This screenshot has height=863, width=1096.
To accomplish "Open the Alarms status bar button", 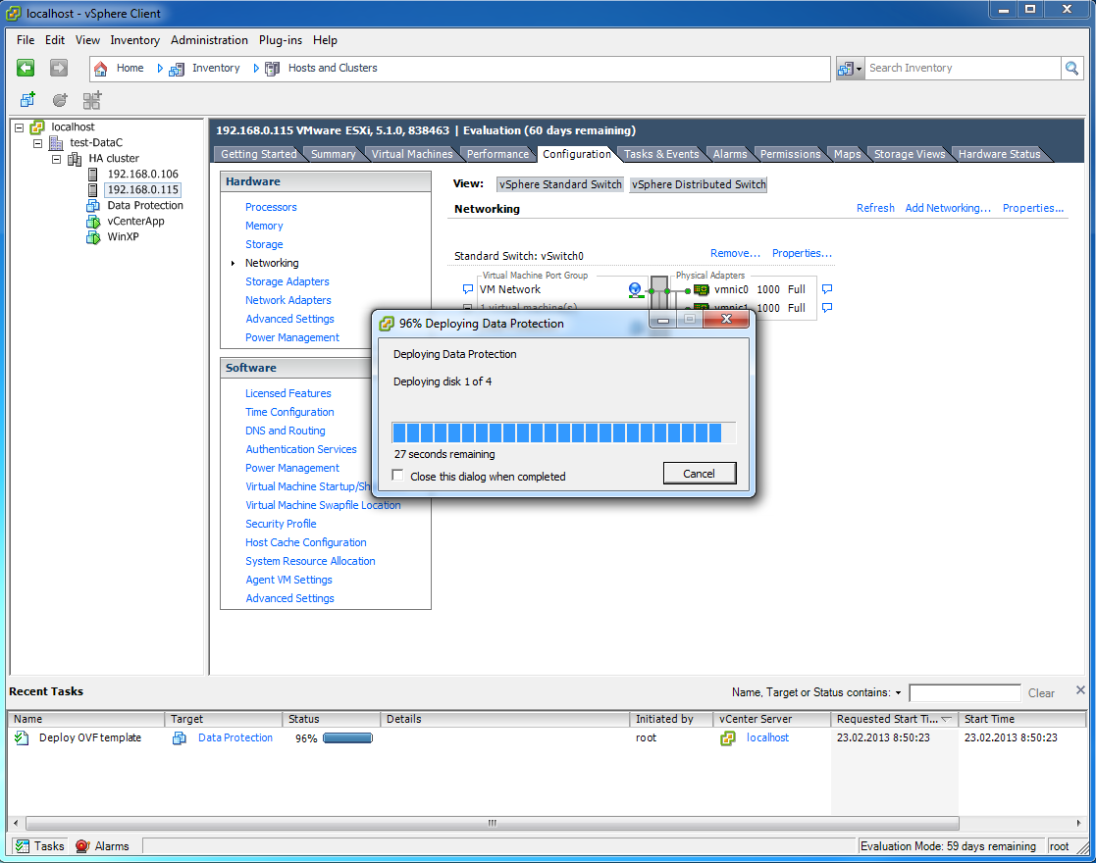I will (103, 846).
